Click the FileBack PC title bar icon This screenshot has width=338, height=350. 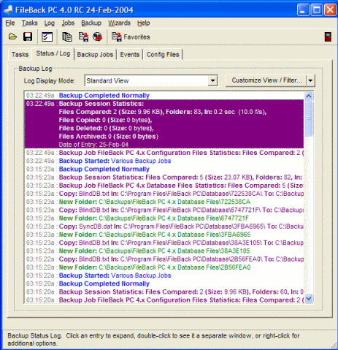click(x=9, y=10)
